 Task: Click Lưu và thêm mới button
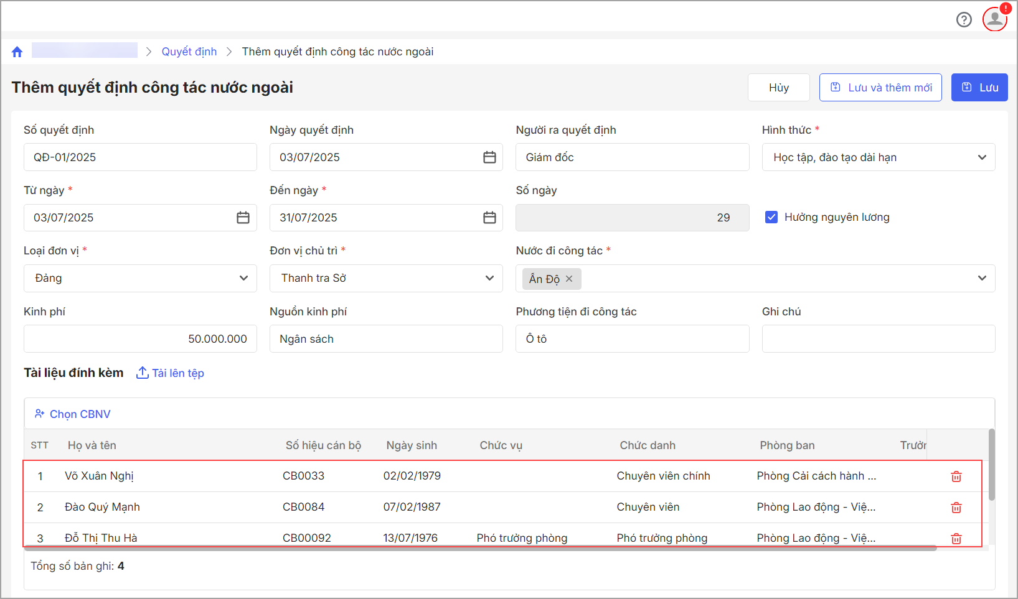(x=880, y=88)
